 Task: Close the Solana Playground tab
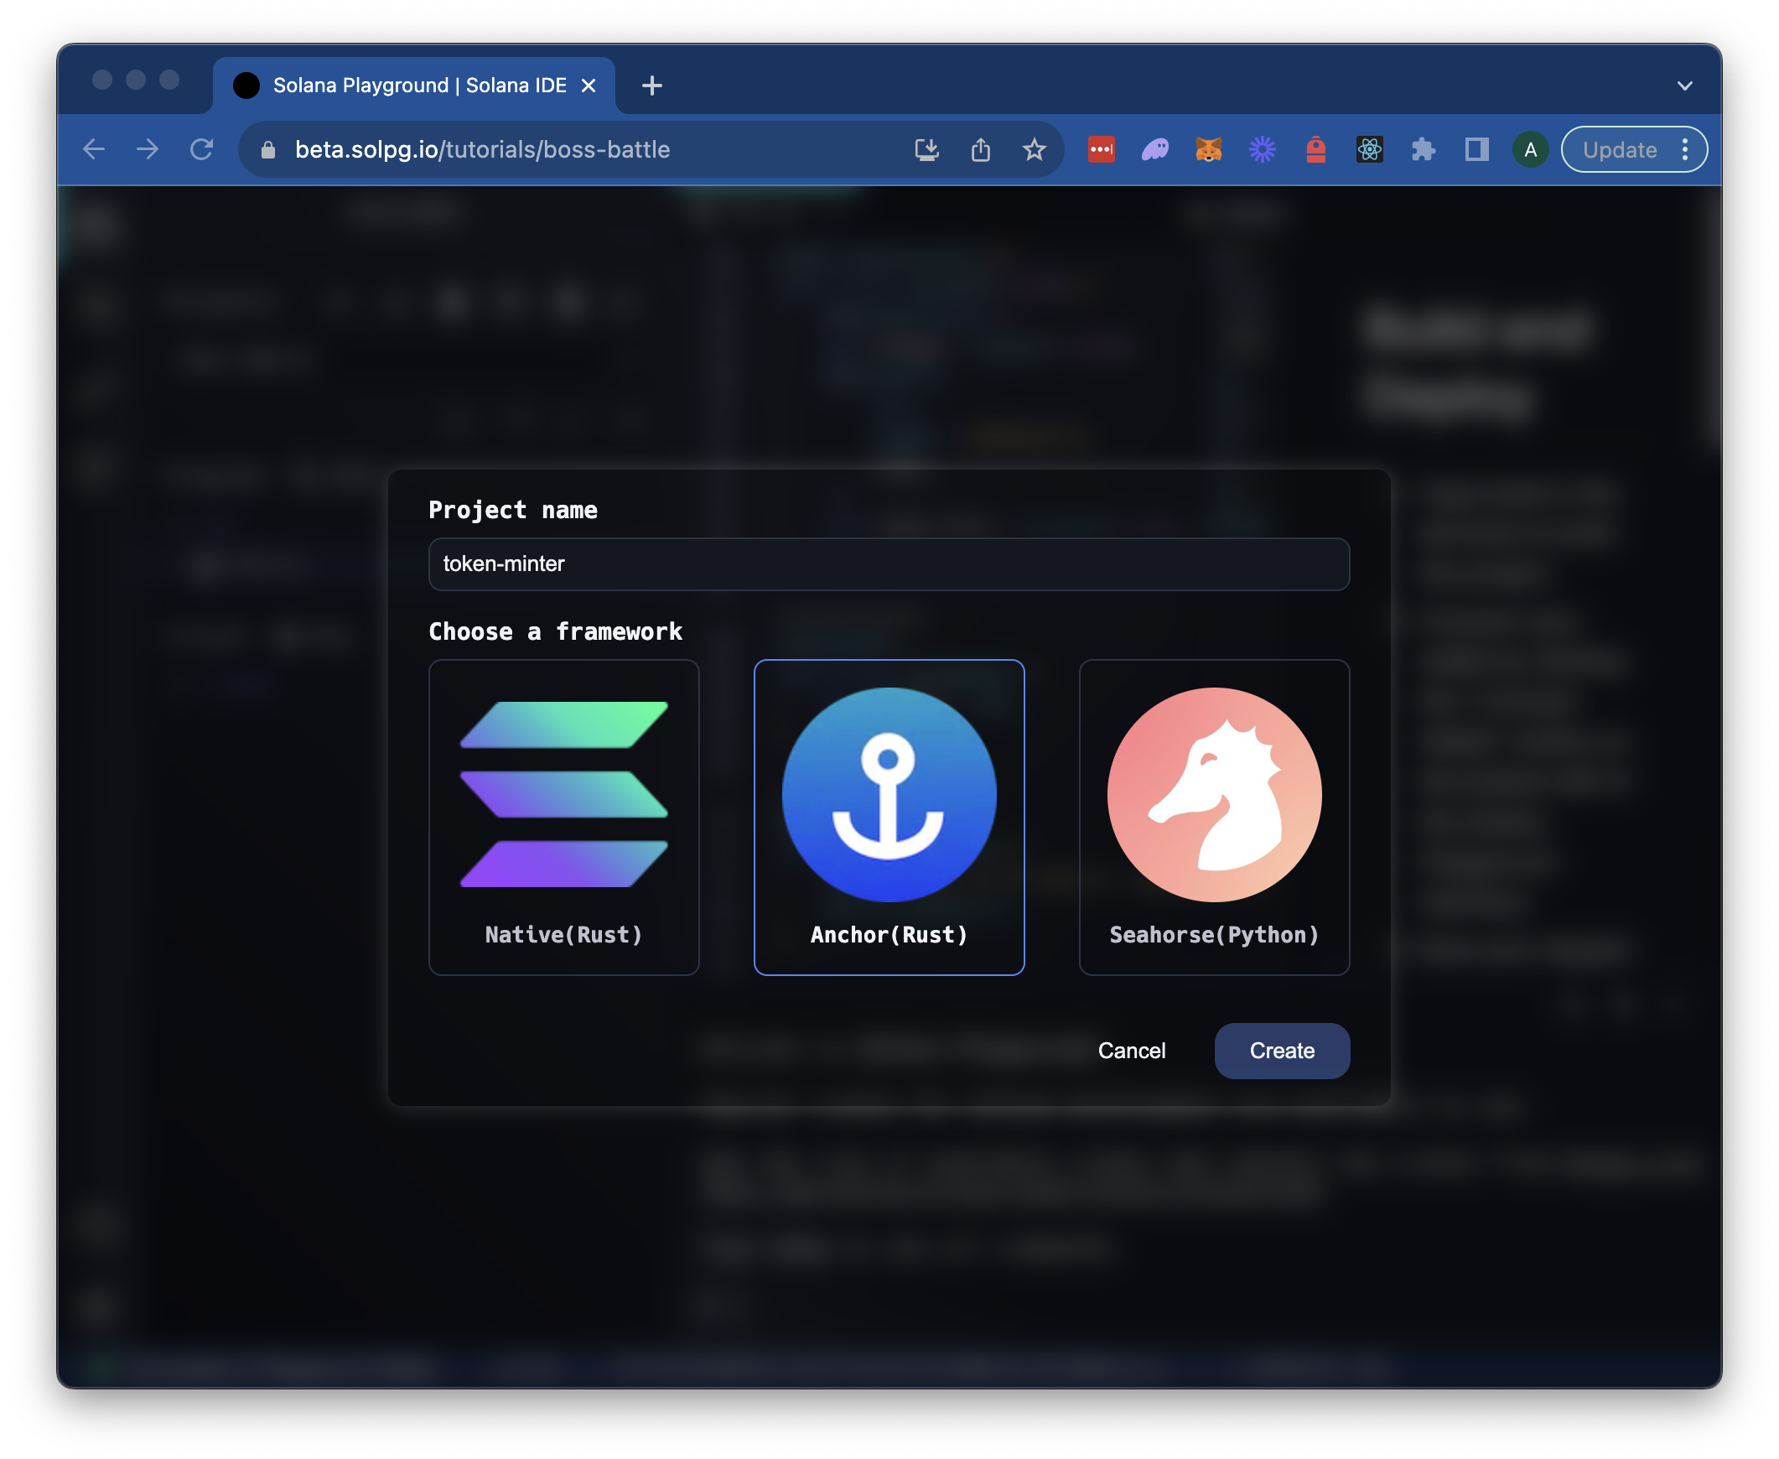(589, 86)
